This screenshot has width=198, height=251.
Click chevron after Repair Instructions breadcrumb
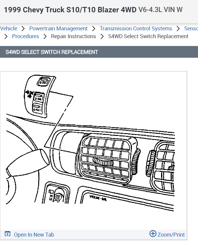tap(102, 36)
